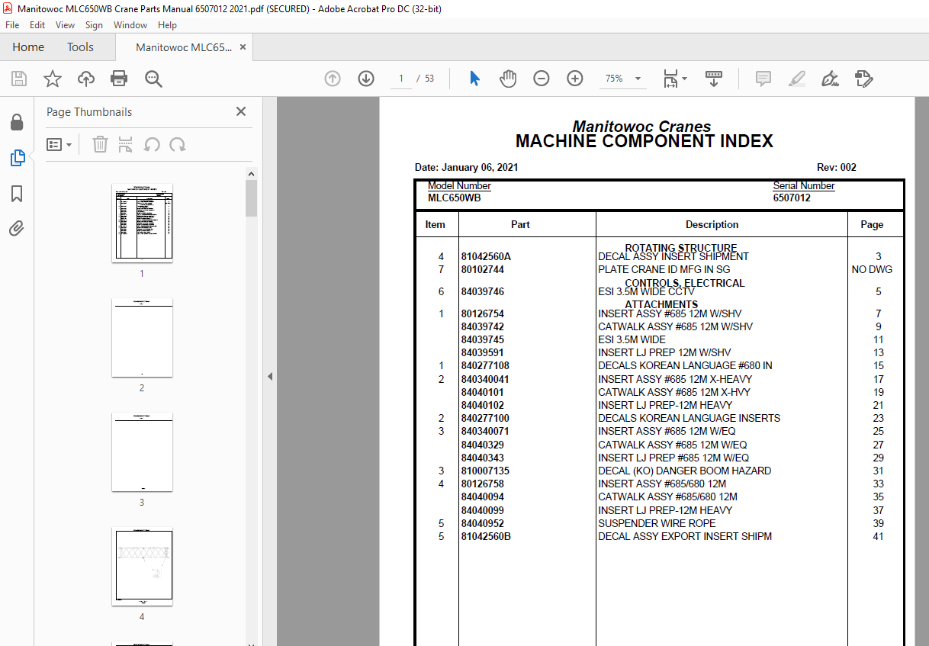Open the Fill and stamp tool

[863, 79]
